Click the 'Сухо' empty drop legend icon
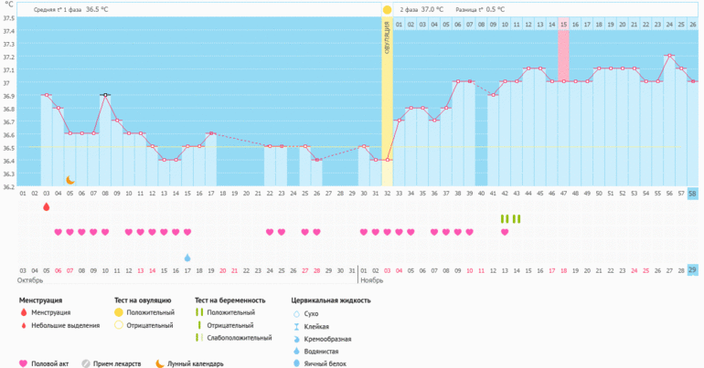This screenshot has height=368, width=704. point(296,312)
